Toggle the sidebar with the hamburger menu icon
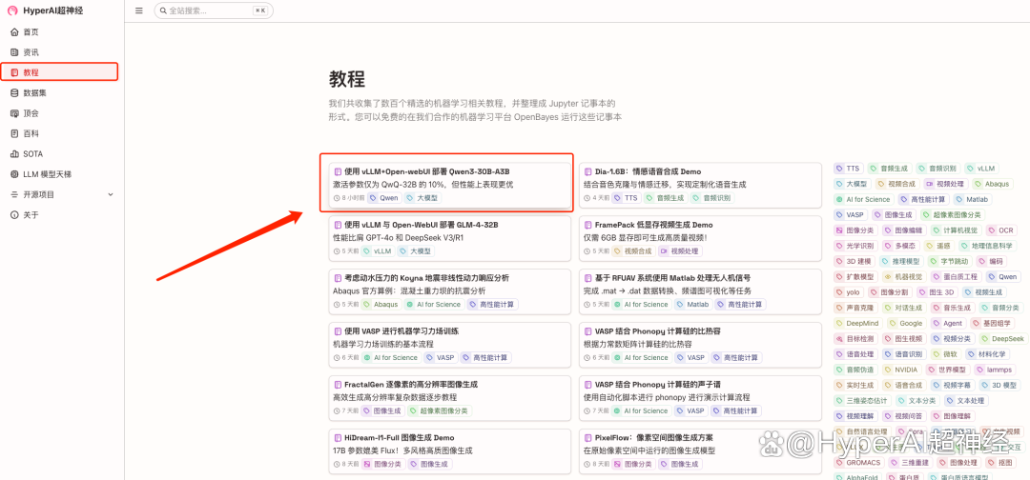Image resolution: width=1030 pixels, height=480 pixels. pos(138,10)
